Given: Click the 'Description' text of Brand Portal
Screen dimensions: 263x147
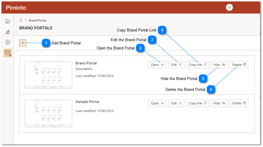Looking at the screenshot, I should (84, 69).
